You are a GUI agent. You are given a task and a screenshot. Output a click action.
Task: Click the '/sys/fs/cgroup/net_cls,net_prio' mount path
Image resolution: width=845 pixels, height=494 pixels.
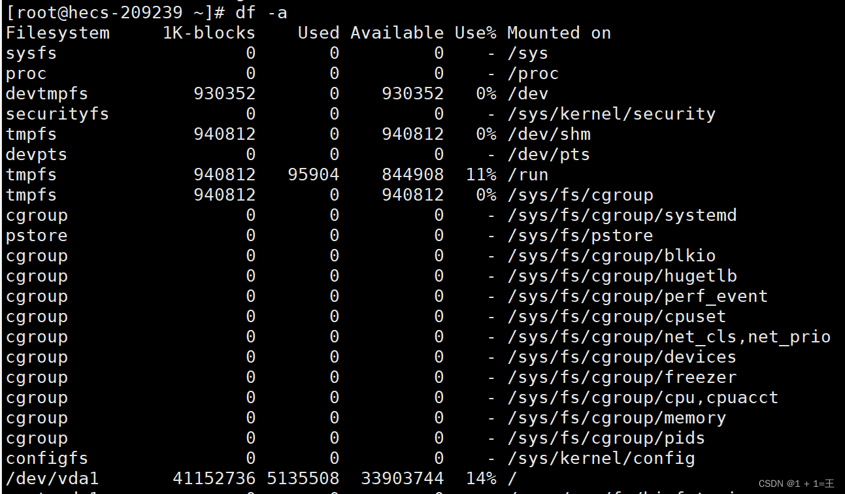pos(669,337)
